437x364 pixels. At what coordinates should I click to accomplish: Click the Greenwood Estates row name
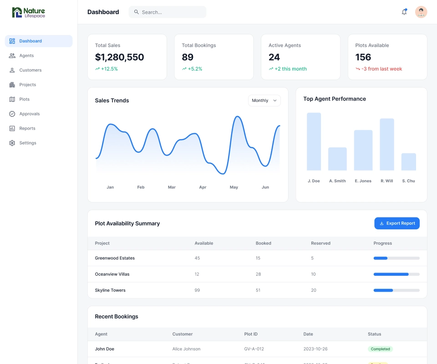(115, 258)
